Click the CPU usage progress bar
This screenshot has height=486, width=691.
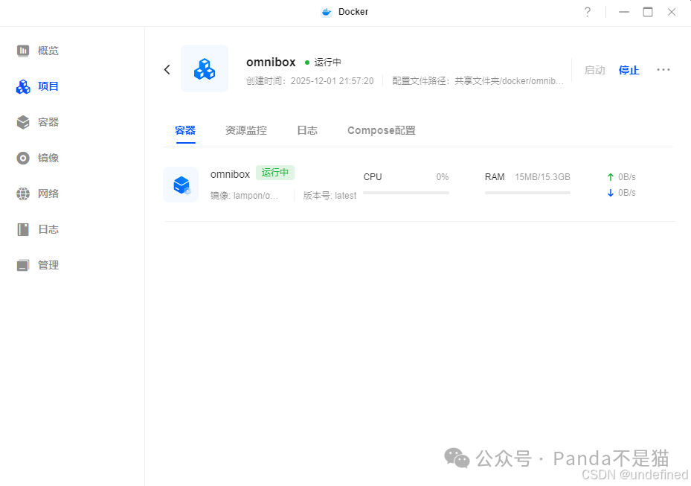[406, 193]
